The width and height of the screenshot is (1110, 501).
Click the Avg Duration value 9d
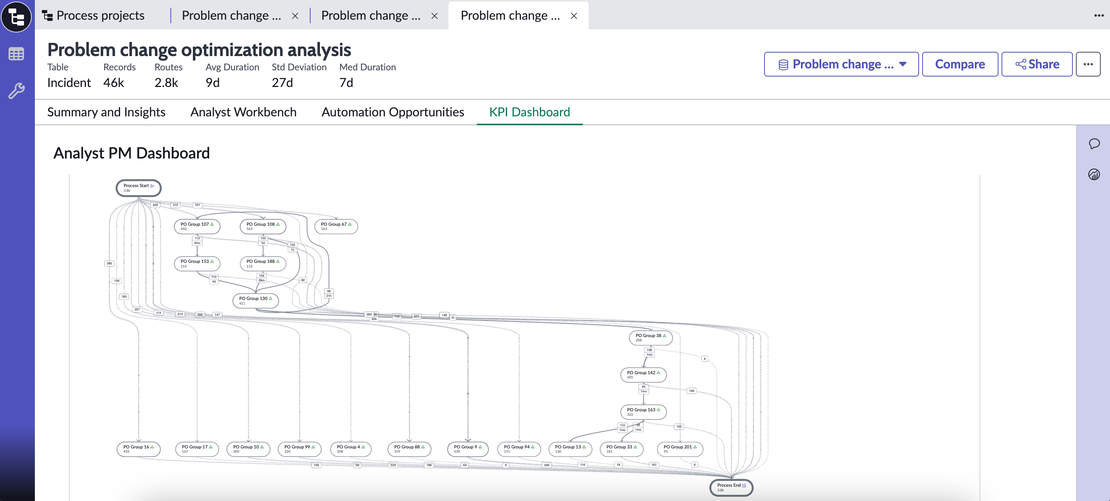(213, 83)
